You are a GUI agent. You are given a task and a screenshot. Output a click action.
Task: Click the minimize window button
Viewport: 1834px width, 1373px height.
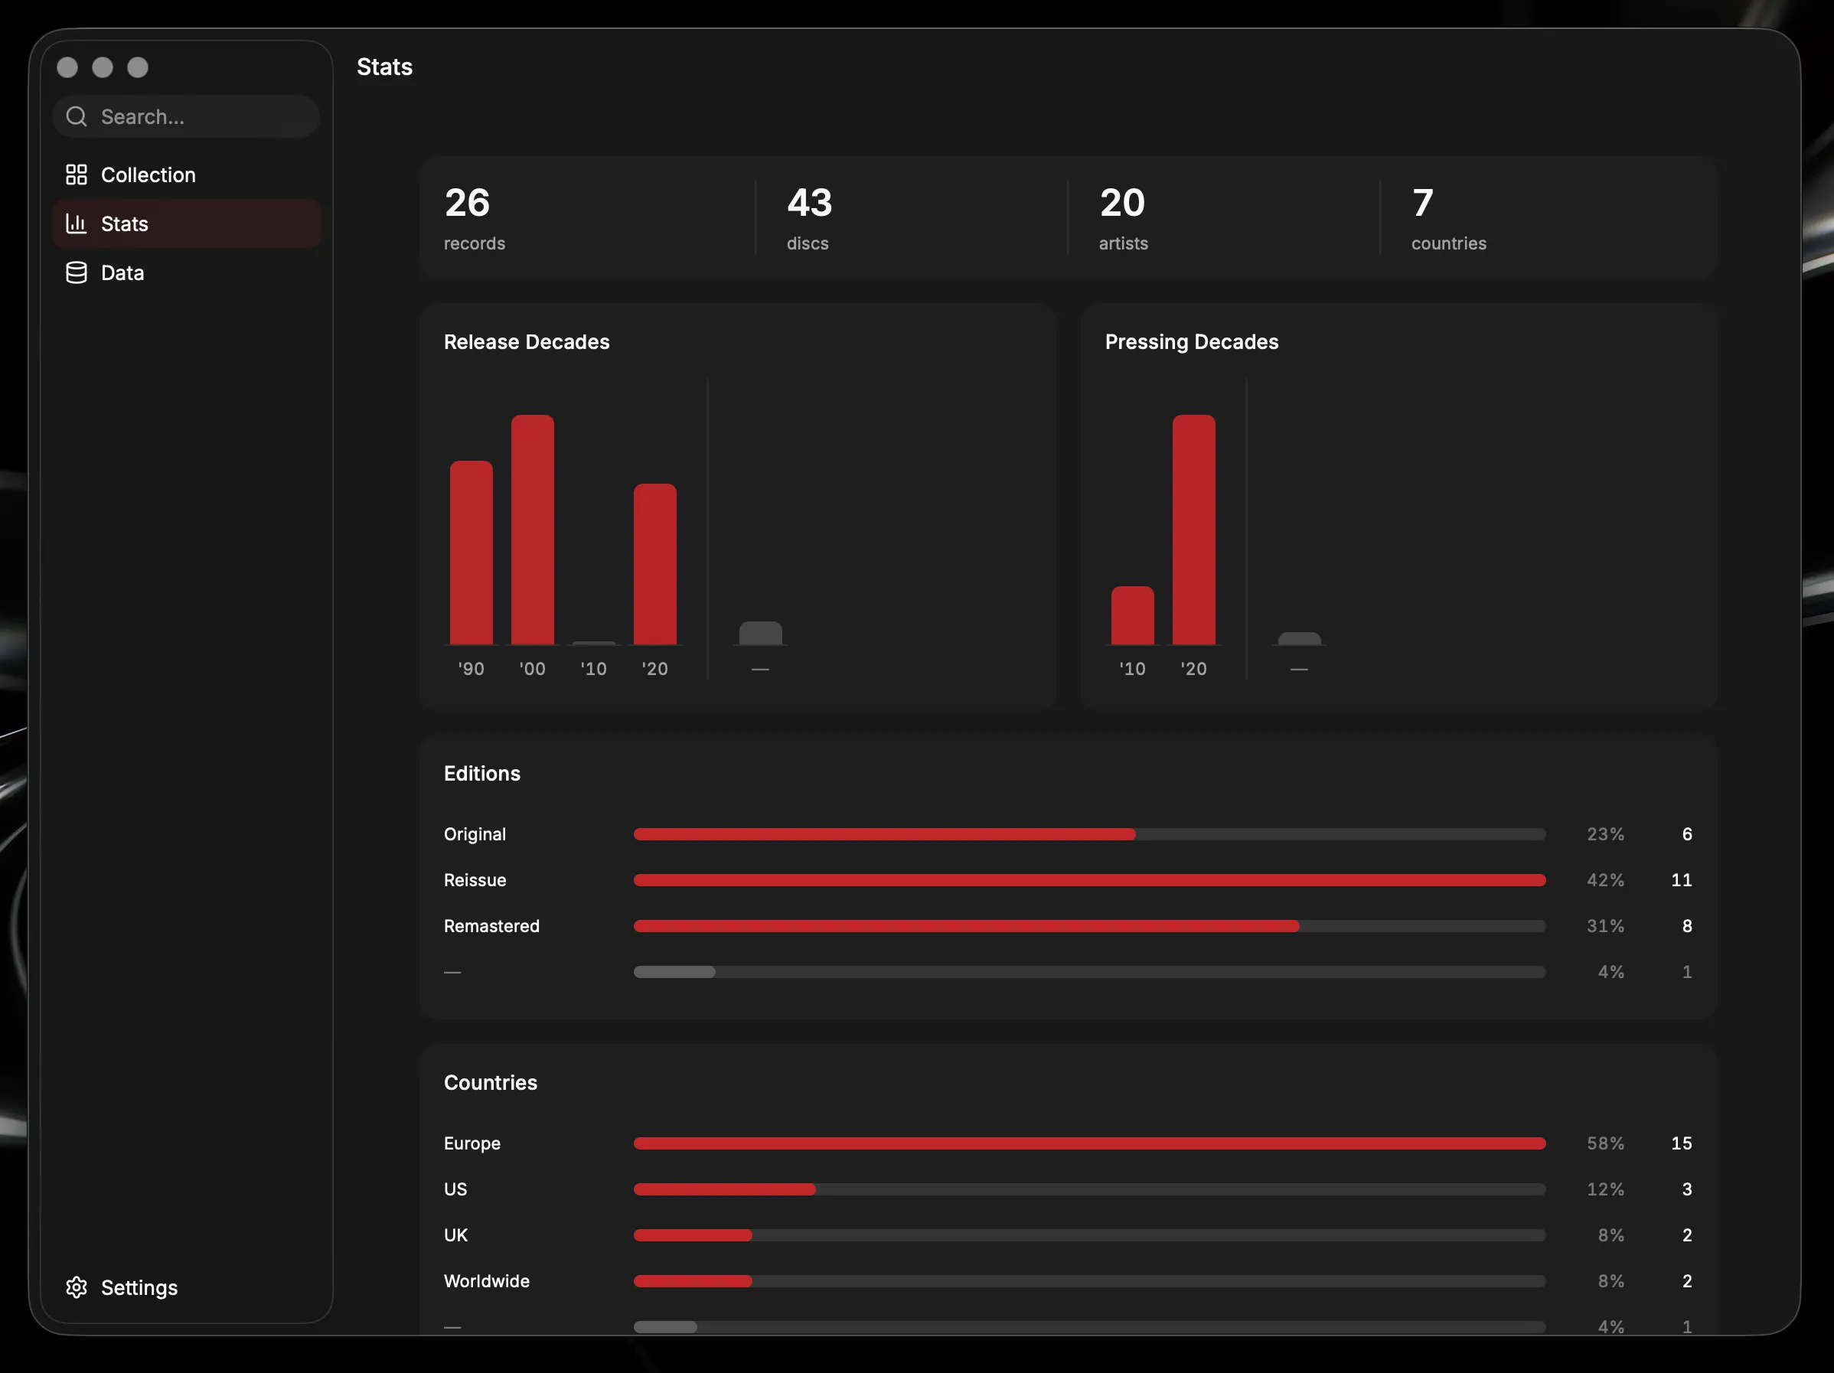103,67
